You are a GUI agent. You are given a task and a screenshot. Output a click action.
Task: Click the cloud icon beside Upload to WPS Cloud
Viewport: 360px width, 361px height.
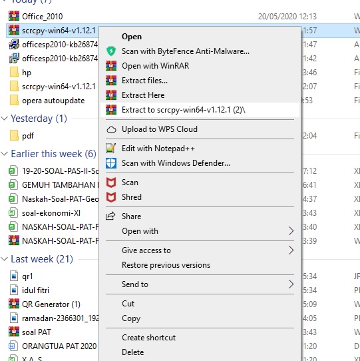tap(111, 130)
